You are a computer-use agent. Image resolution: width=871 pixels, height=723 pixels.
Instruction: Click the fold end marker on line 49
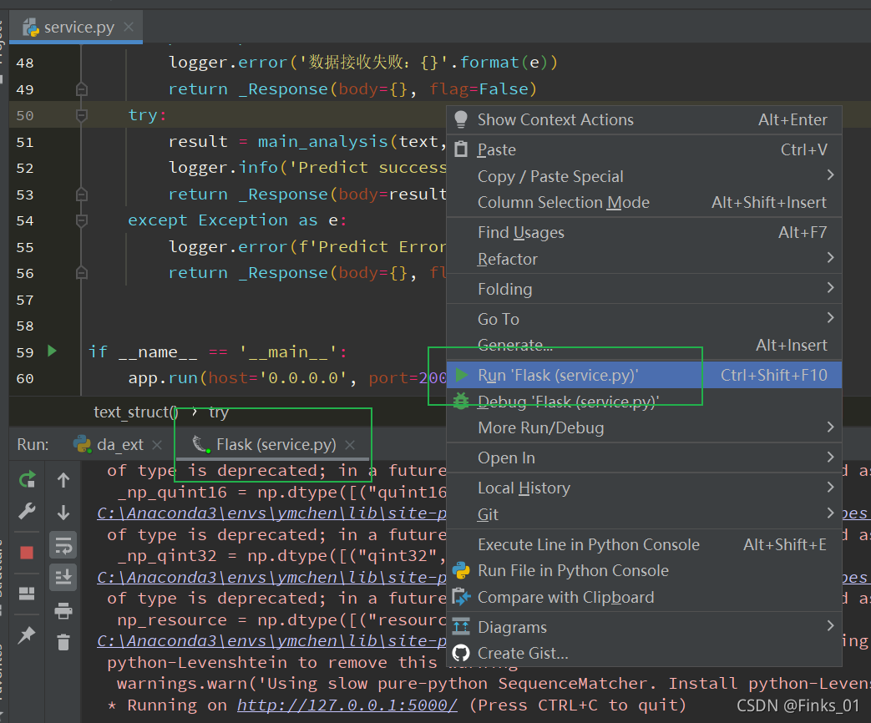[x=82, y=88]
